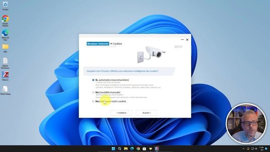Click the question text about cookie selection
The width and height of the screenshot is (270, 152).
pyautogui.click(x=122, y=71)
